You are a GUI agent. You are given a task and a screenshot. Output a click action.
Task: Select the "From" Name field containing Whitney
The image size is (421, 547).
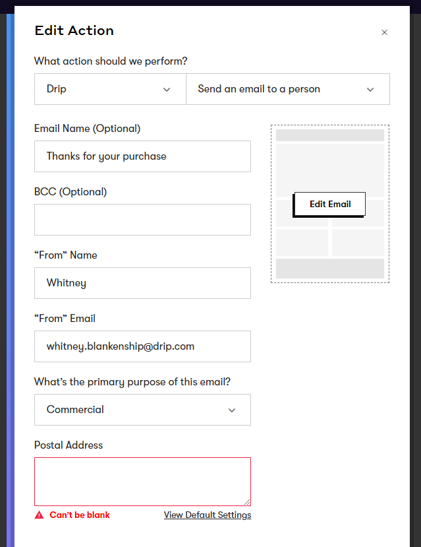[142, 283]
